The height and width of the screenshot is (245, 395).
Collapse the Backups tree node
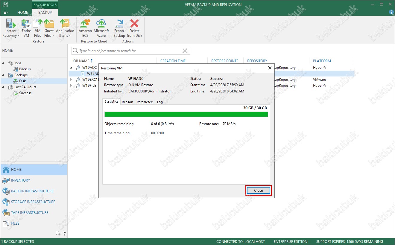(x=4, y=75)
